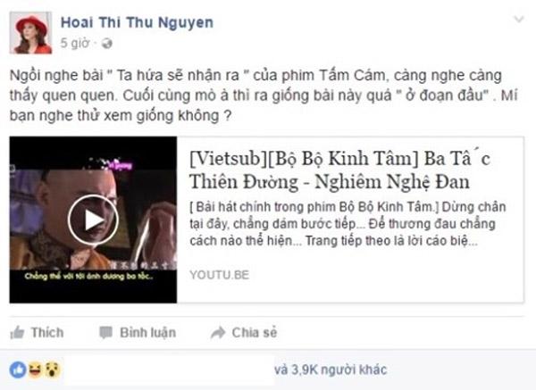Click the video description text in the link preview
This screenshot has width=536, height=390.
pyautogui.click(x=348, y=224)
